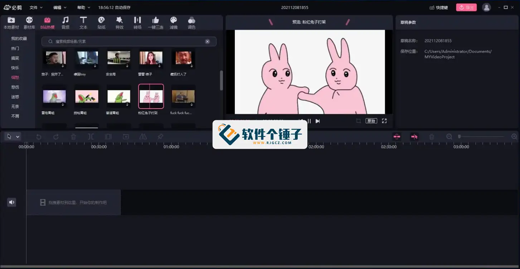Select the 音频 audio panel icon
This screenshot has width=520, height=269.
pyautogui.click(x=65, y=23)
